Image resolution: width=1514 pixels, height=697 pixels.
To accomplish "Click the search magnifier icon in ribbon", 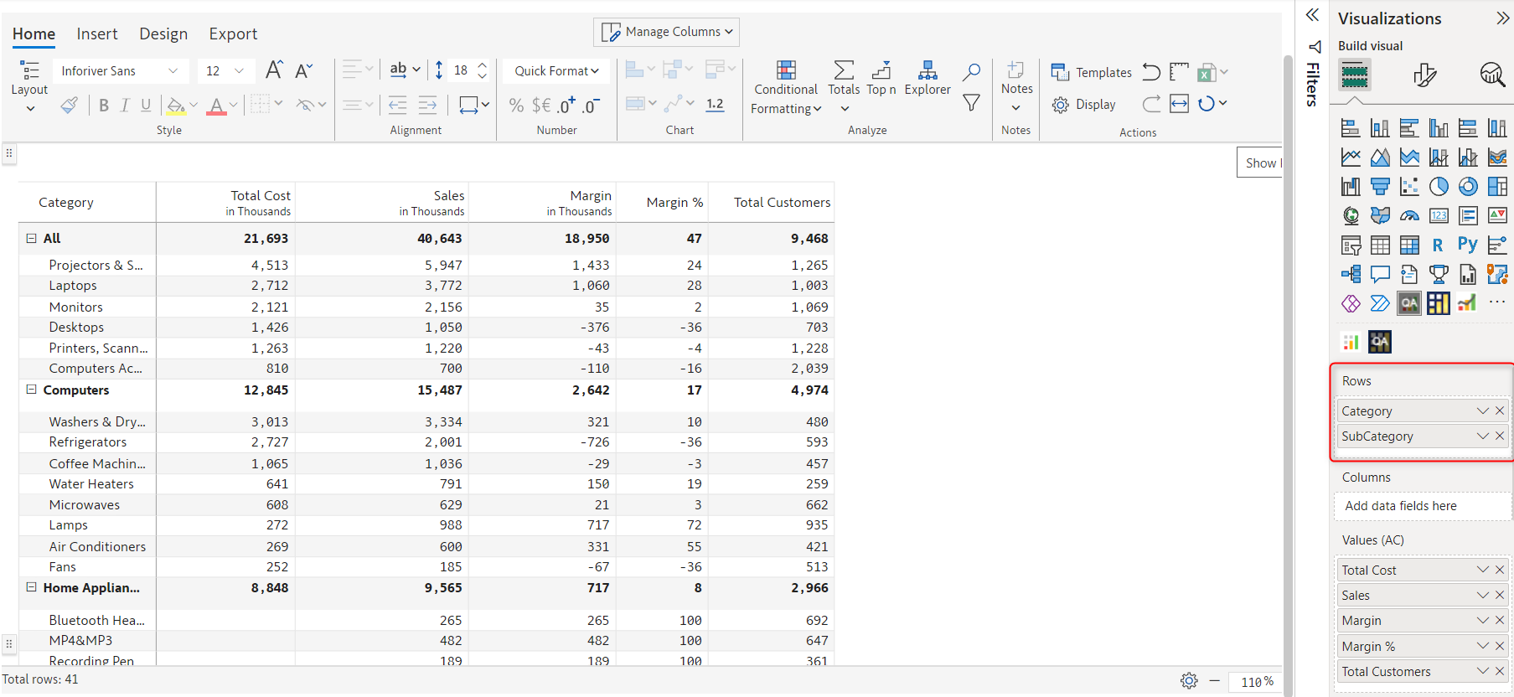I will (971, 72).
